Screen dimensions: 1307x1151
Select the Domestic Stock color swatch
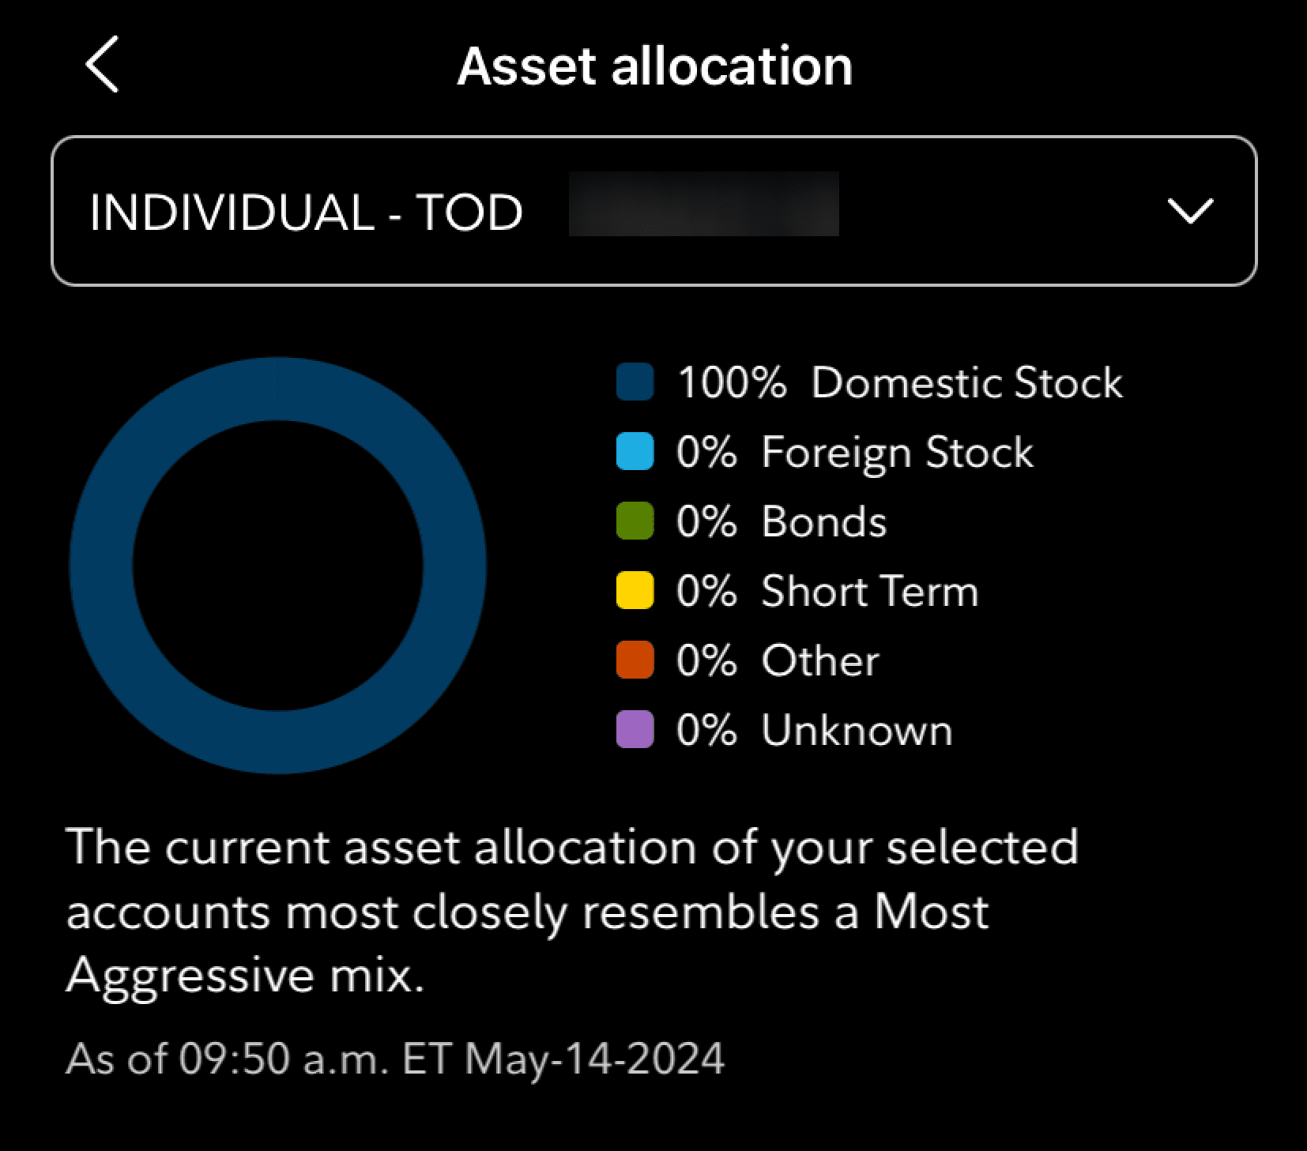pos(635,382)
